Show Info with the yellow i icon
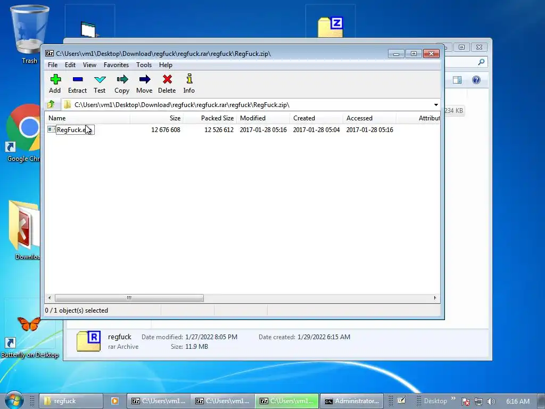The image size is (545, 409). point(189,79)
